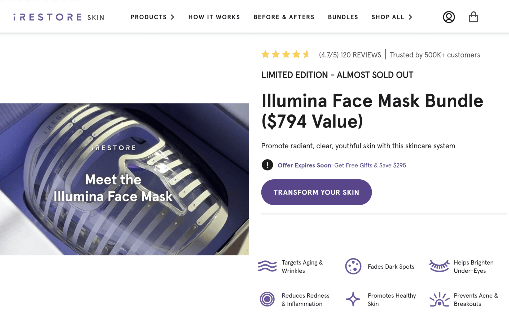Expand the Products menu chevron
Viewport: 509px width, 319px height.
click(173, 17)
